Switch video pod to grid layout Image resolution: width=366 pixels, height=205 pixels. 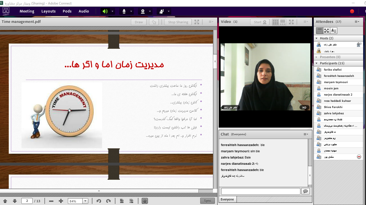click(x=275, y=22)
